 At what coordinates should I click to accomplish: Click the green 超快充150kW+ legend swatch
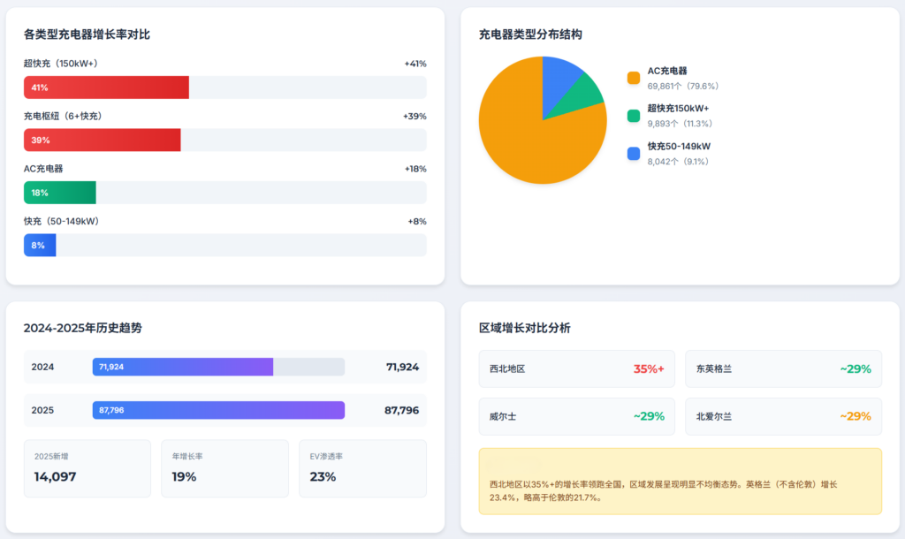tap(633, 116)
